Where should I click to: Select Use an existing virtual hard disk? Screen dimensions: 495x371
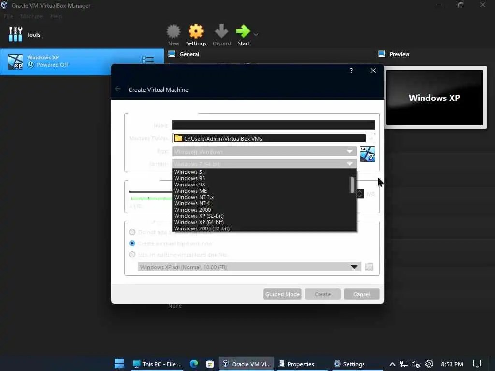pyautogui.click(x=132, y=254)
